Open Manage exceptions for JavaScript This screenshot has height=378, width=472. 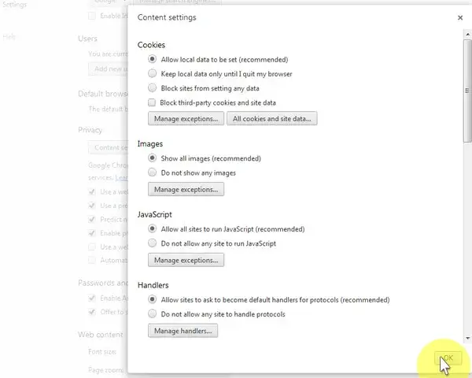tap(186, 260)
